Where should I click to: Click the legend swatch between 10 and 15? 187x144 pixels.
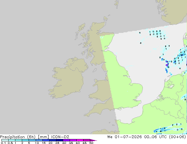[39, 140]
